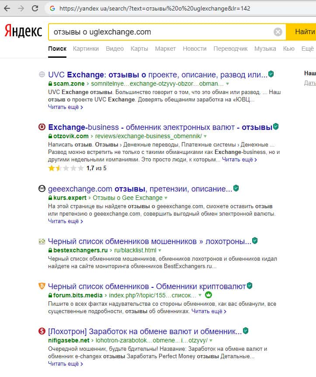Click the lock icon beside kurs.expert
316x377 pixels.
point(50,198)
